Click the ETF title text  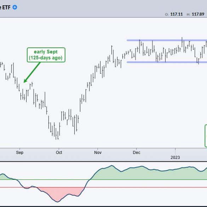pos(5,7)
